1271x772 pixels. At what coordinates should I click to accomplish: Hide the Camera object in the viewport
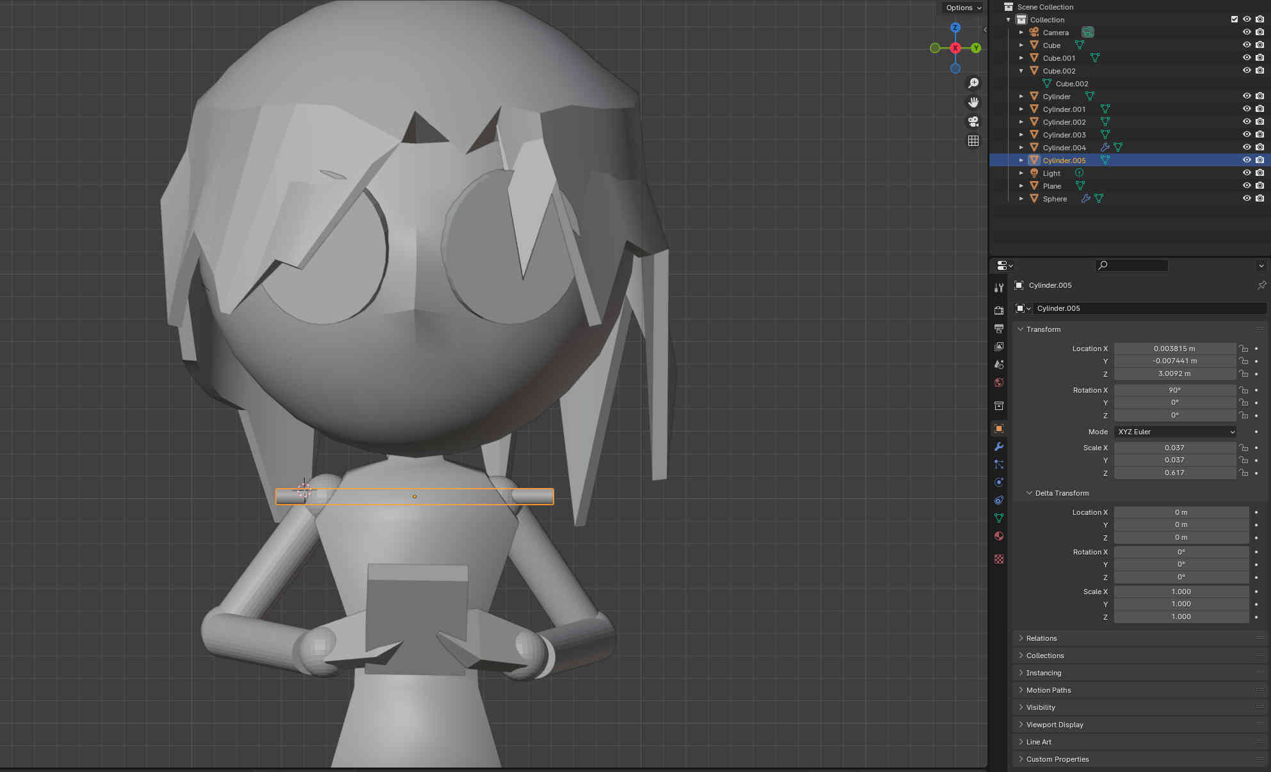[x=1247, y=32]
